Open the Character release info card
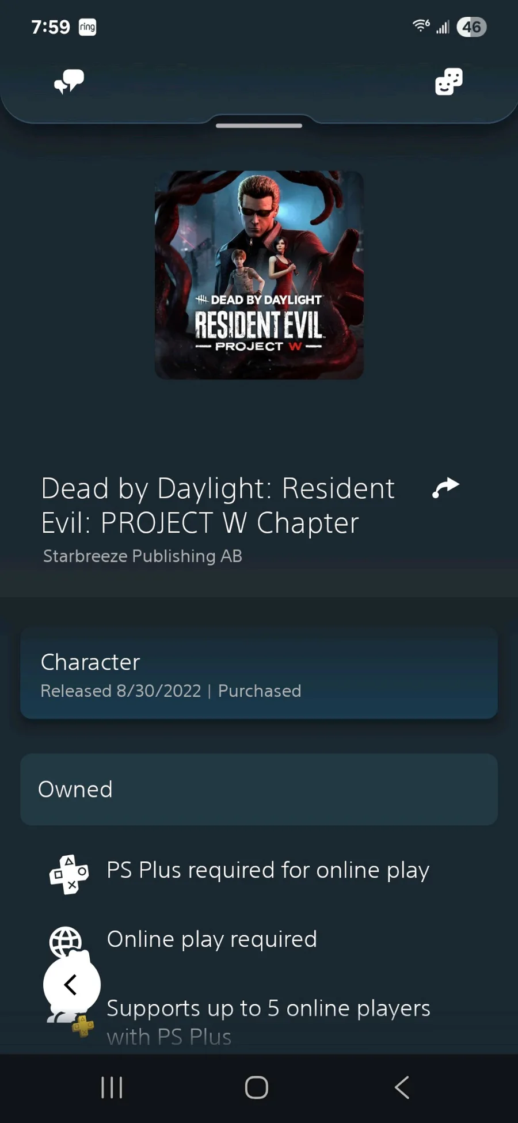Viewport: 518px width, 1123px height. [259, 673]
